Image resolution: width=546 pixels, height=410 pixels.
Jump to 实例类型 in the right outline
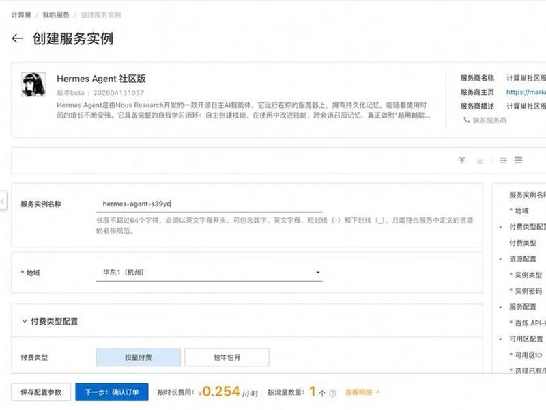528,275
